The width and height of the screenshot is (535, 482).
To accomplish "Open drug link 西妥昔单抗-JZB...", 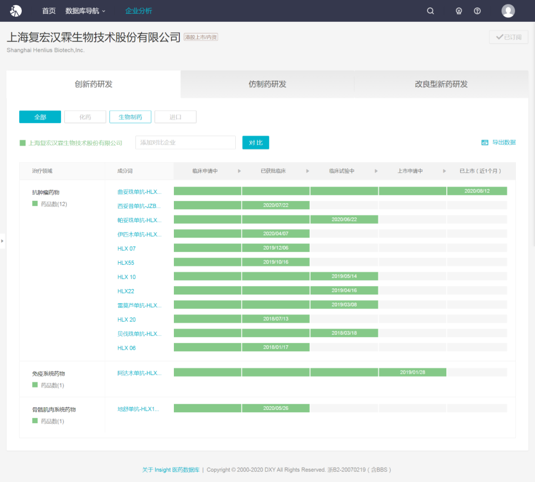I will (x=139, y=206).
